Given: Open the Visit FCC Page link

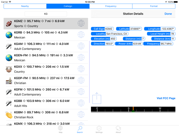Looking at the screenshot, I should coord(166,98).
